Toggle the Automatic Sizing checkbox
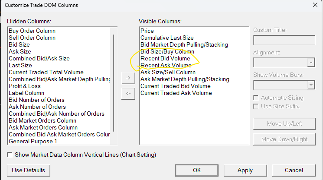 257,98
